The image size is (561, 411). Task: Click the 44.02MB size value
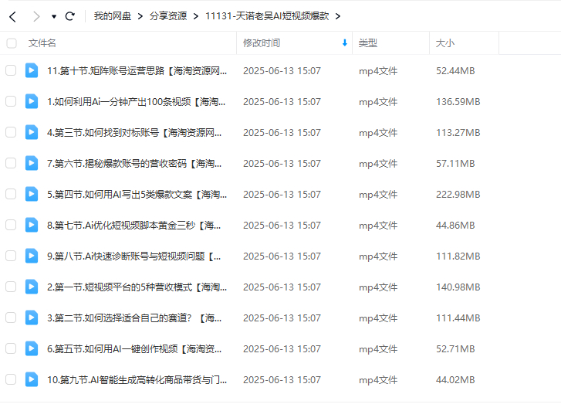click(x=455, y=379)
